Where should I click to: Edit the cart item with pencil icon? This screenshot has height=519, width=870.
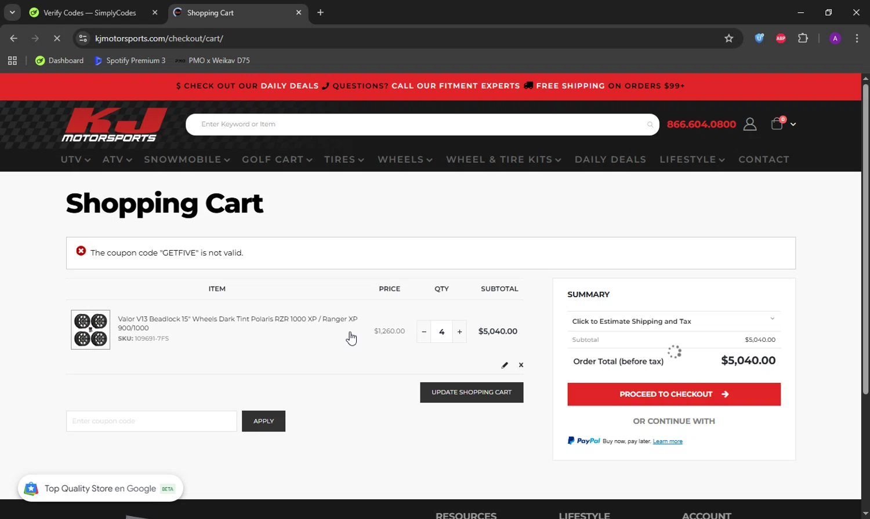[505, 365]
